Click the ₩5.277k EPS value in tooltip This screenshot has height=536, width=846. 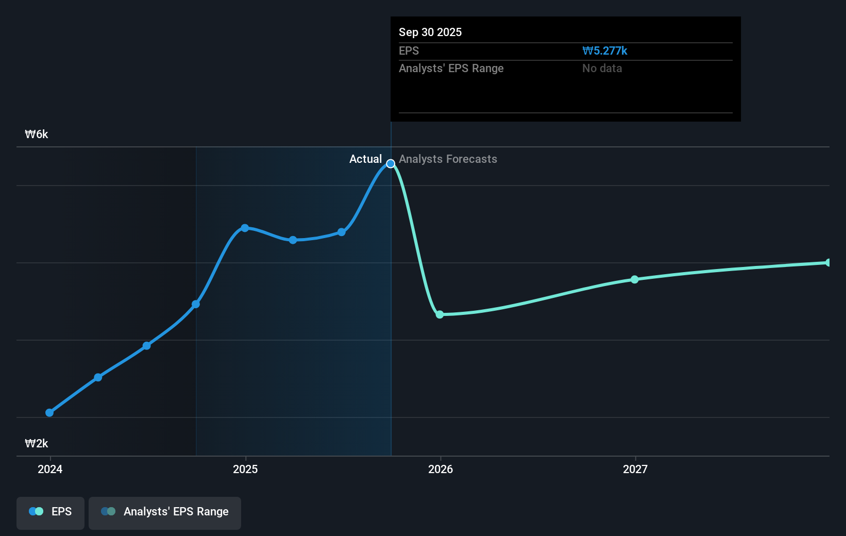[604, 51]
